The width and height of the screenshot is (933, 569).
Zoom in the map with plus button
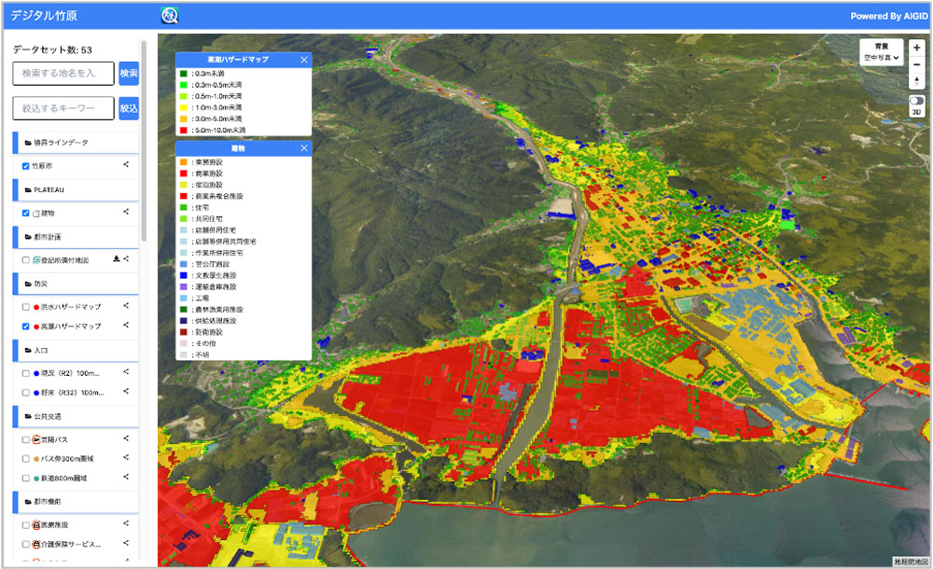(x=916, y=47)
